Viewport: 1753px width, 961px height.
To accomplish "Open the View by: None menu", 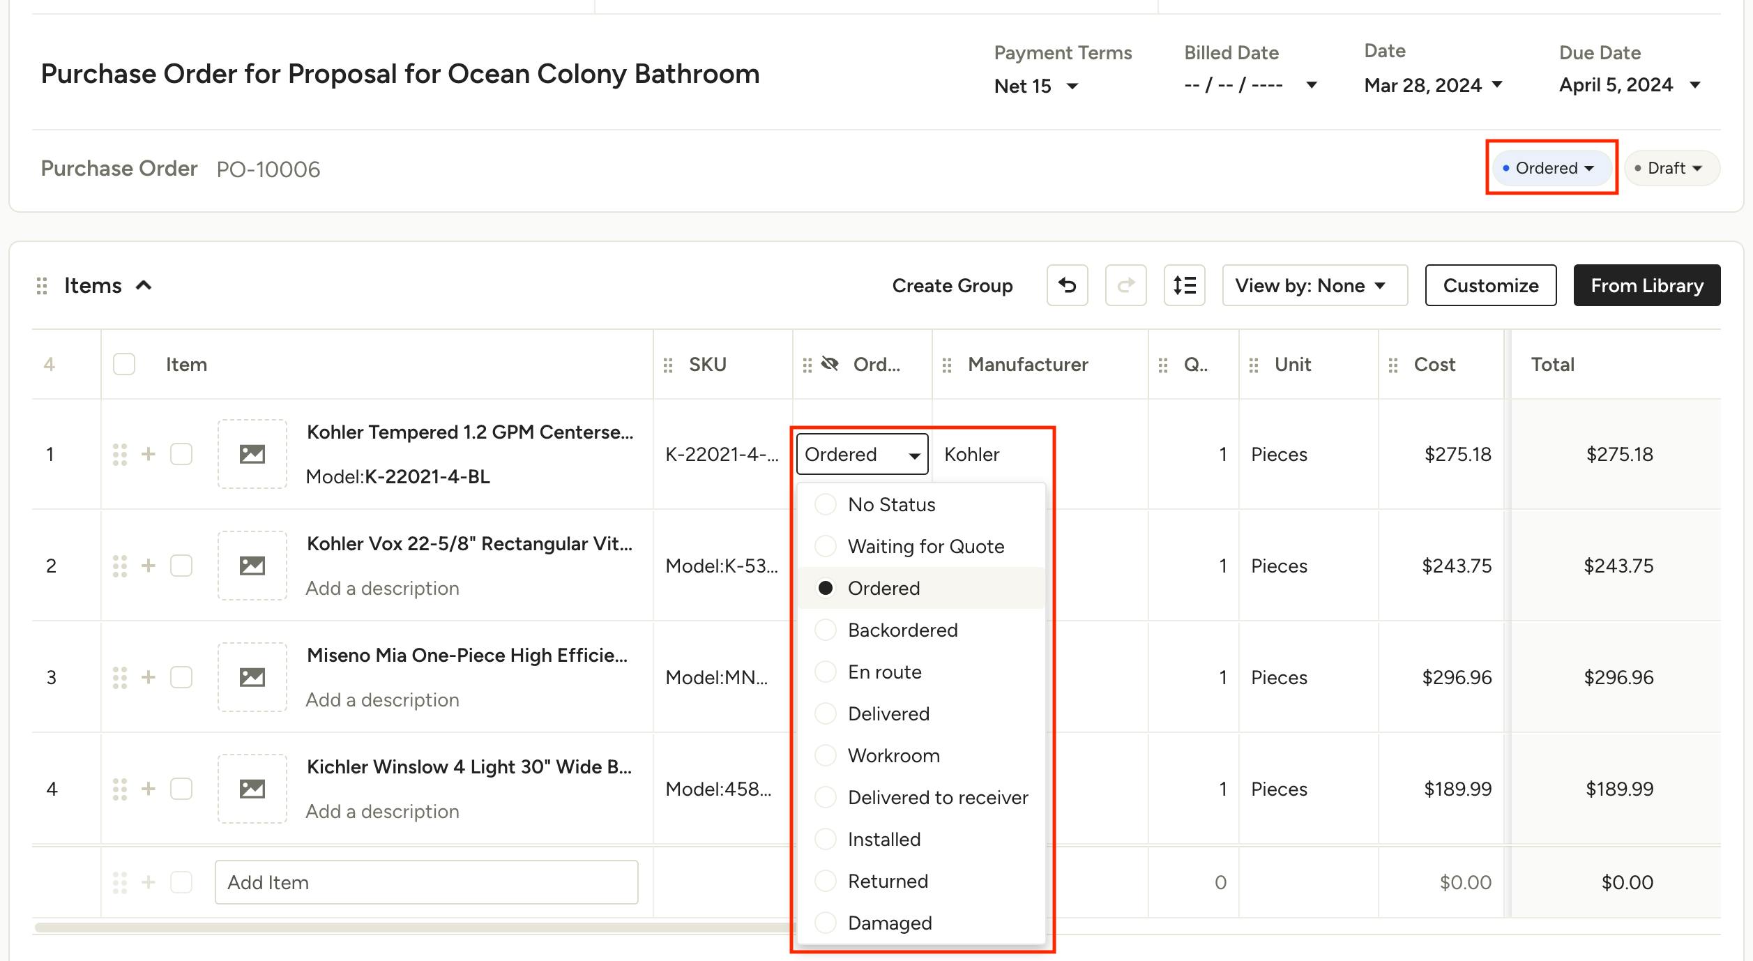I will (1314, 285).
